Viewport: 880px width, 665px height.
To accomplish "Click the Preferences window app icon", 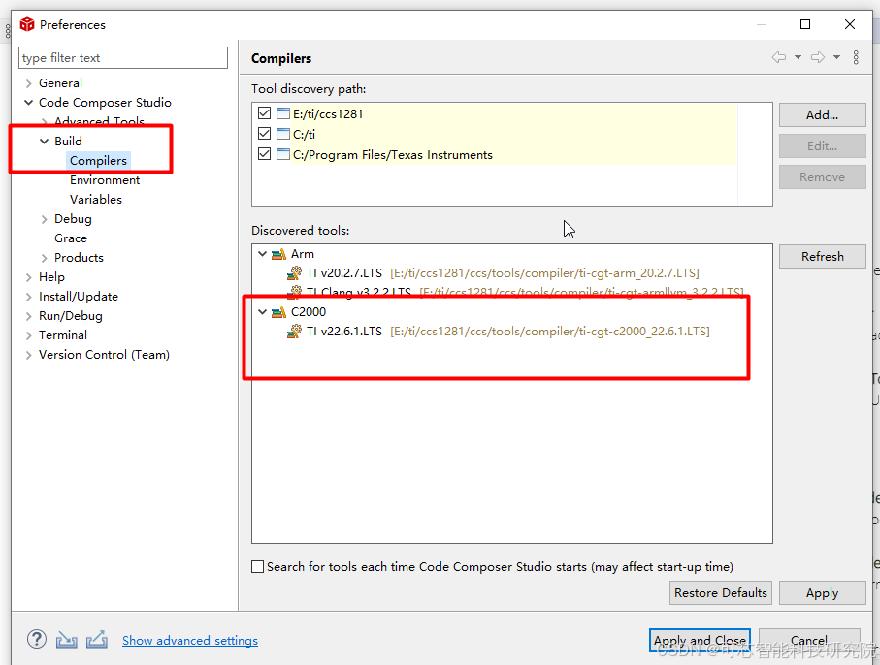I will pos(27,24).
